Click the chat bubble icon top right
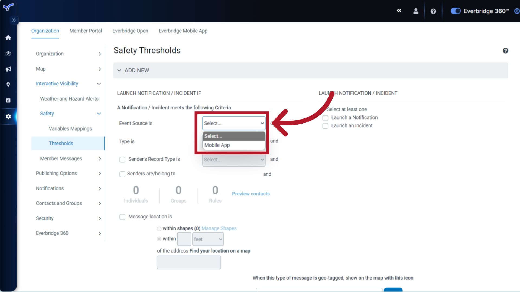Viewport: 520px width, 292px height. (517, 11)
